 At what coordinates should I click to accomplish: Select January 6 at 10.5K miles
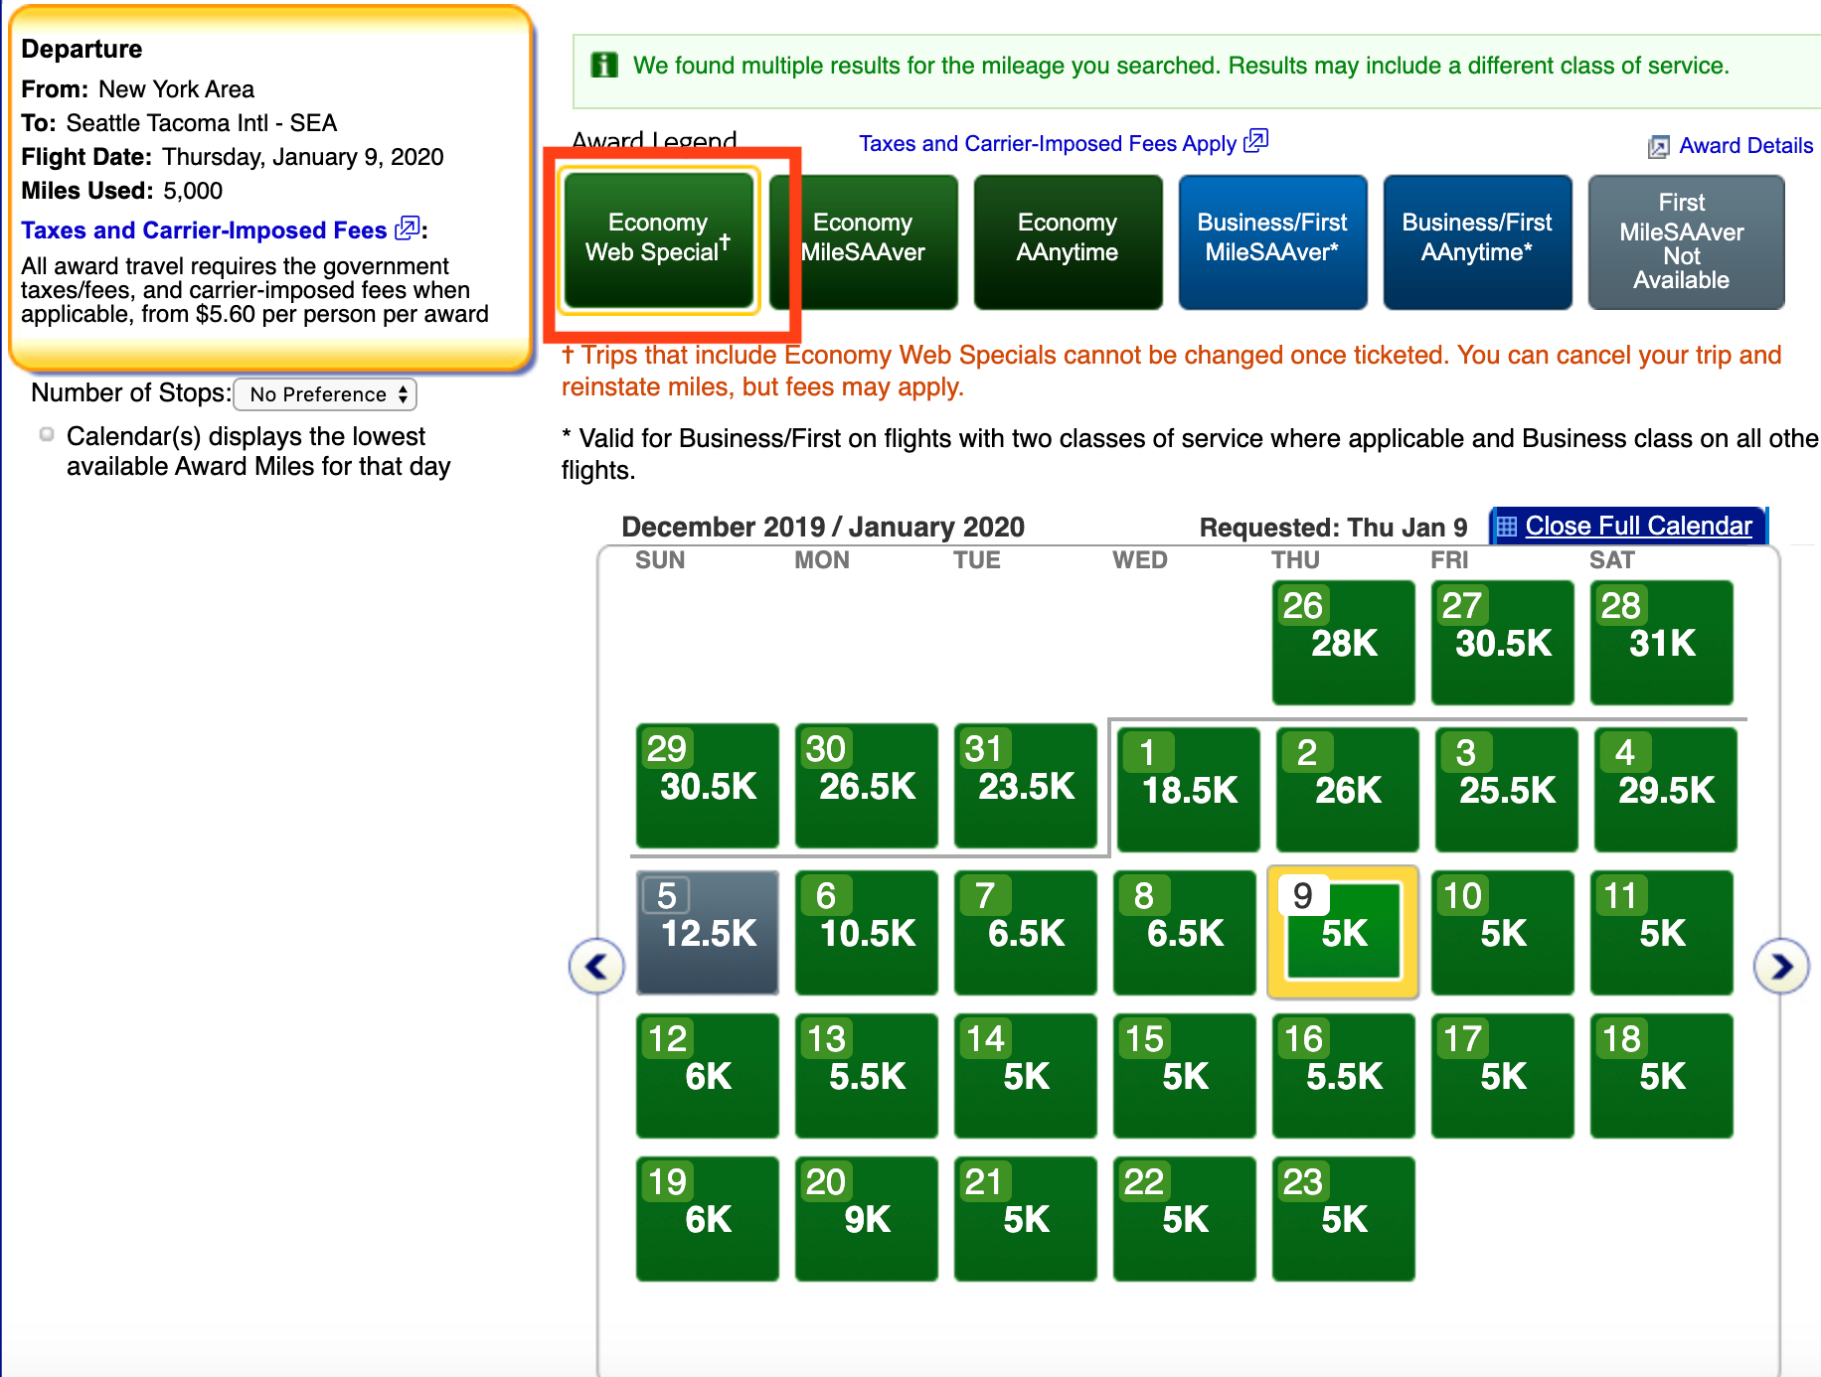(866, 933)
